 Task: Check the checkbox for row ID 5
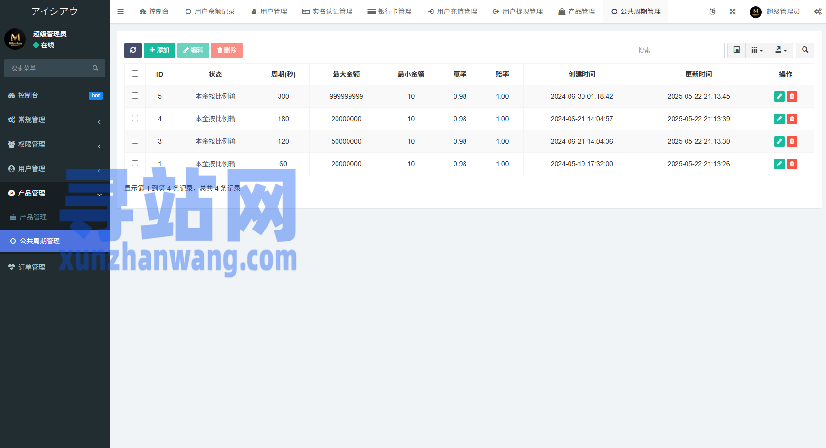[x=135, y=96]
